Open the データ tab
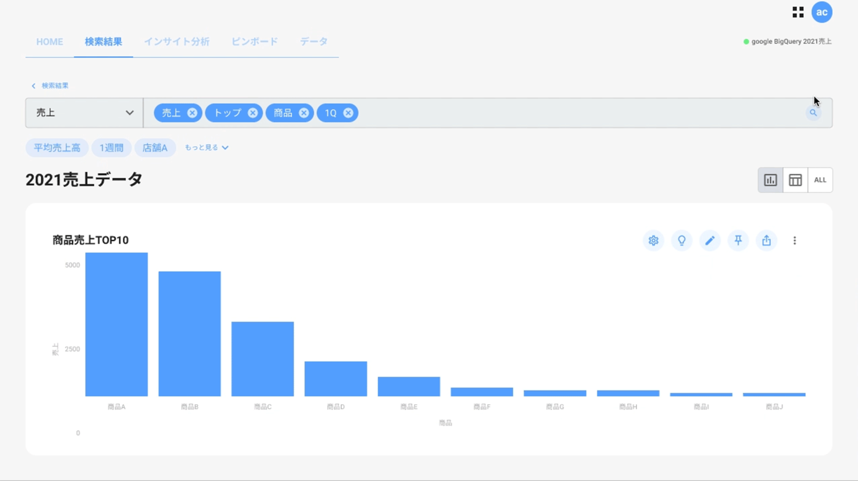 point(314,42)
